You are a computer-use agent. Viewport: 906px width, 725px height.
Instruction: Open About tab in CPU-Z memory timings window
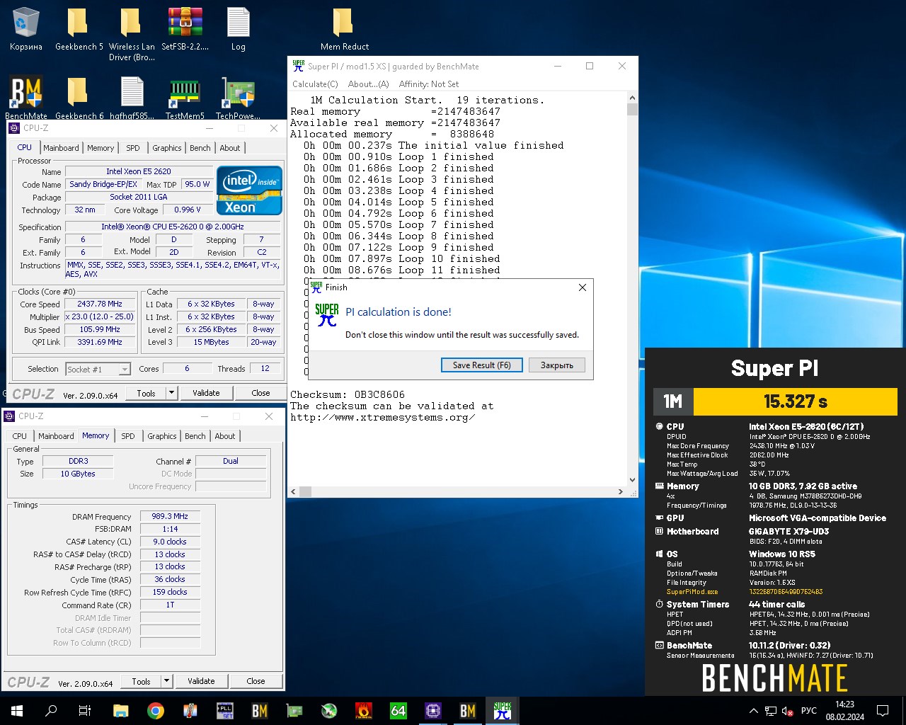tap(225, 436)
